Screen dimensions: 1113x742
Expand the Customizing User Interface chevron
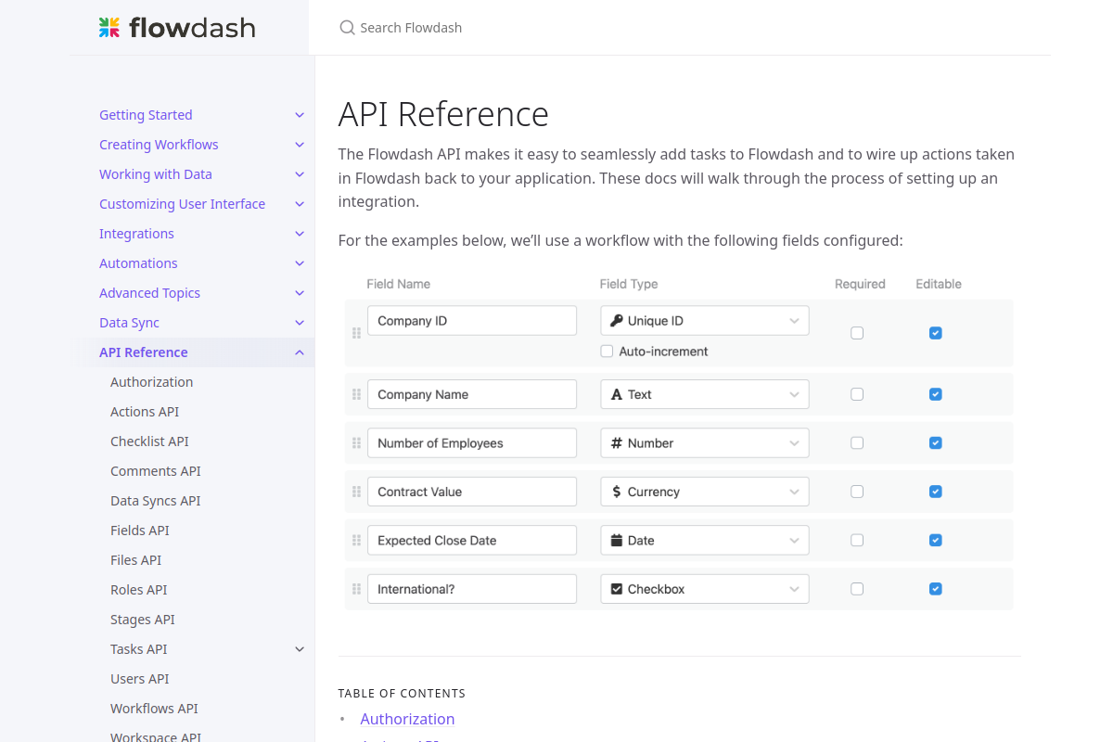click(300, 204)
